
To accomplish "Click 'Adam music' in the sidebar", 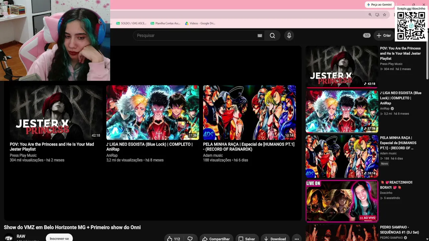I will coord(388,153).
